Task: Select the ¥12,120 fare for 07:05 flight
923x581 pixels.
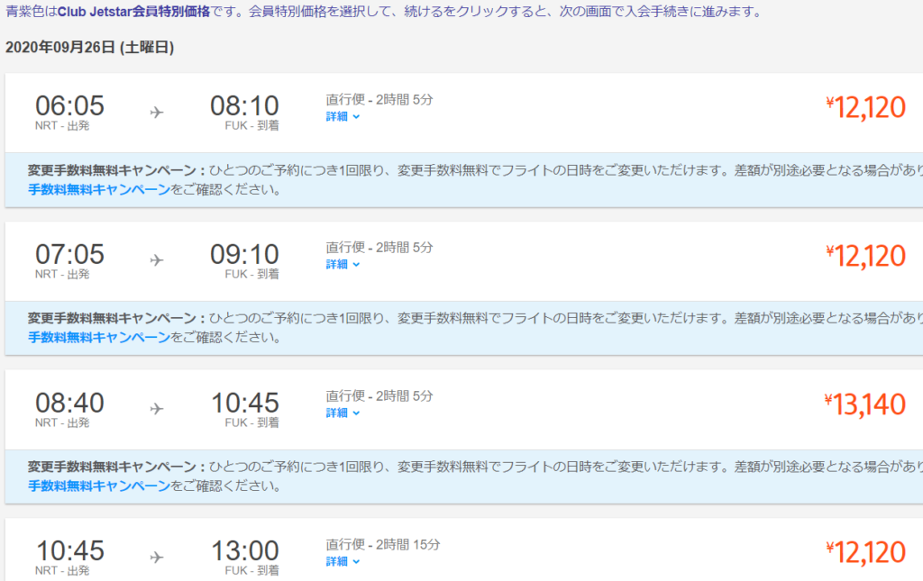Action: tap(865, 257)
